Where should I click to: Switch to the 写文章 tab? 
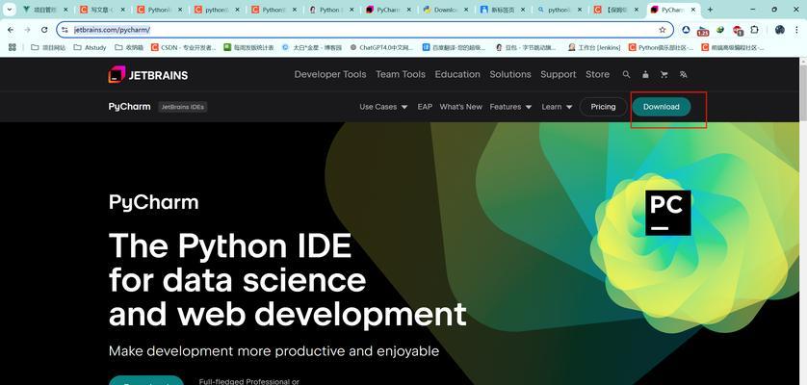click(x=103, y=10)
